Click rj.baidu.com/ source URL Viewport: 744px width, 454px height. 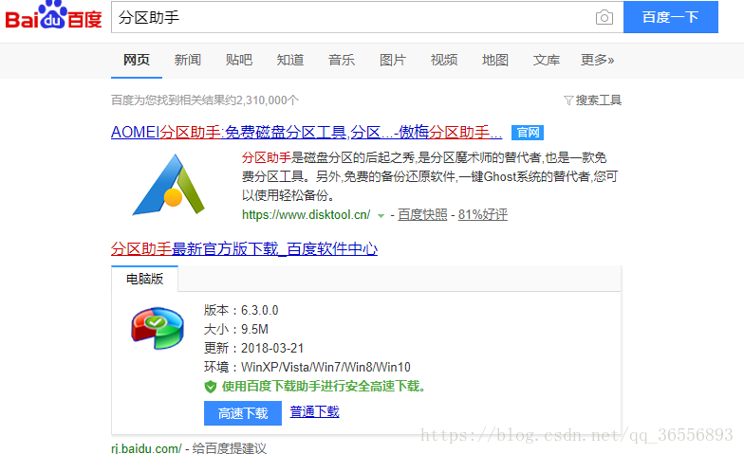click(146, 447)
